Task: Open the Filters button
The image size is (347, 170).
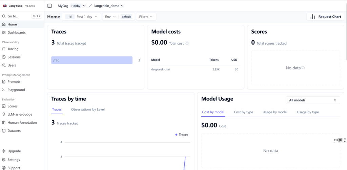Action: pos(146,17)
